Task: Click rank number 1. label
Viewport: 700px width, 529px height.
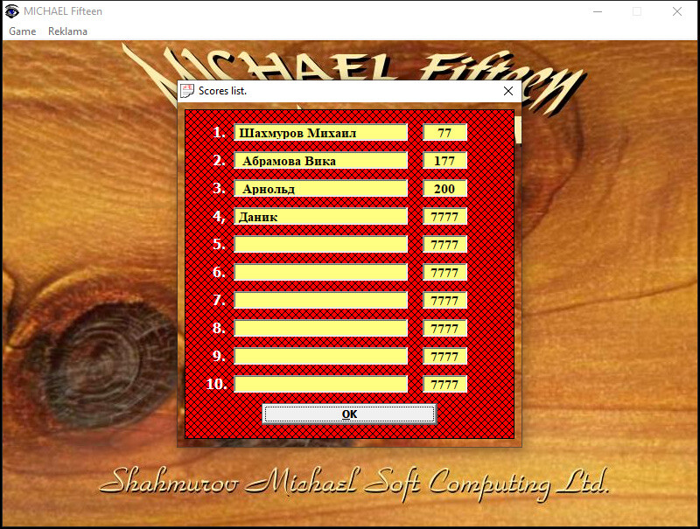Action: [x=219, y=132]
